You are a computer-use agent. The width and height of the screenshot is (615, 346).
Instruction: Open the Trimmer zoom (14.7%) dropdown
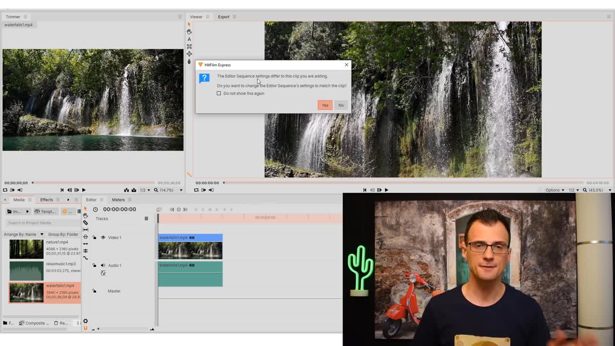pos(168,190)
